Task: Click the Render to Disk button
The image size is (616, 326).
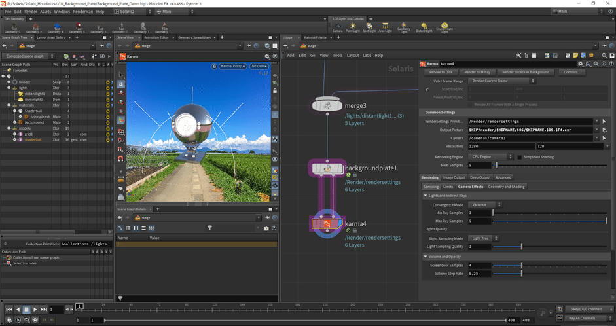Action: click(x=440, y=72)
